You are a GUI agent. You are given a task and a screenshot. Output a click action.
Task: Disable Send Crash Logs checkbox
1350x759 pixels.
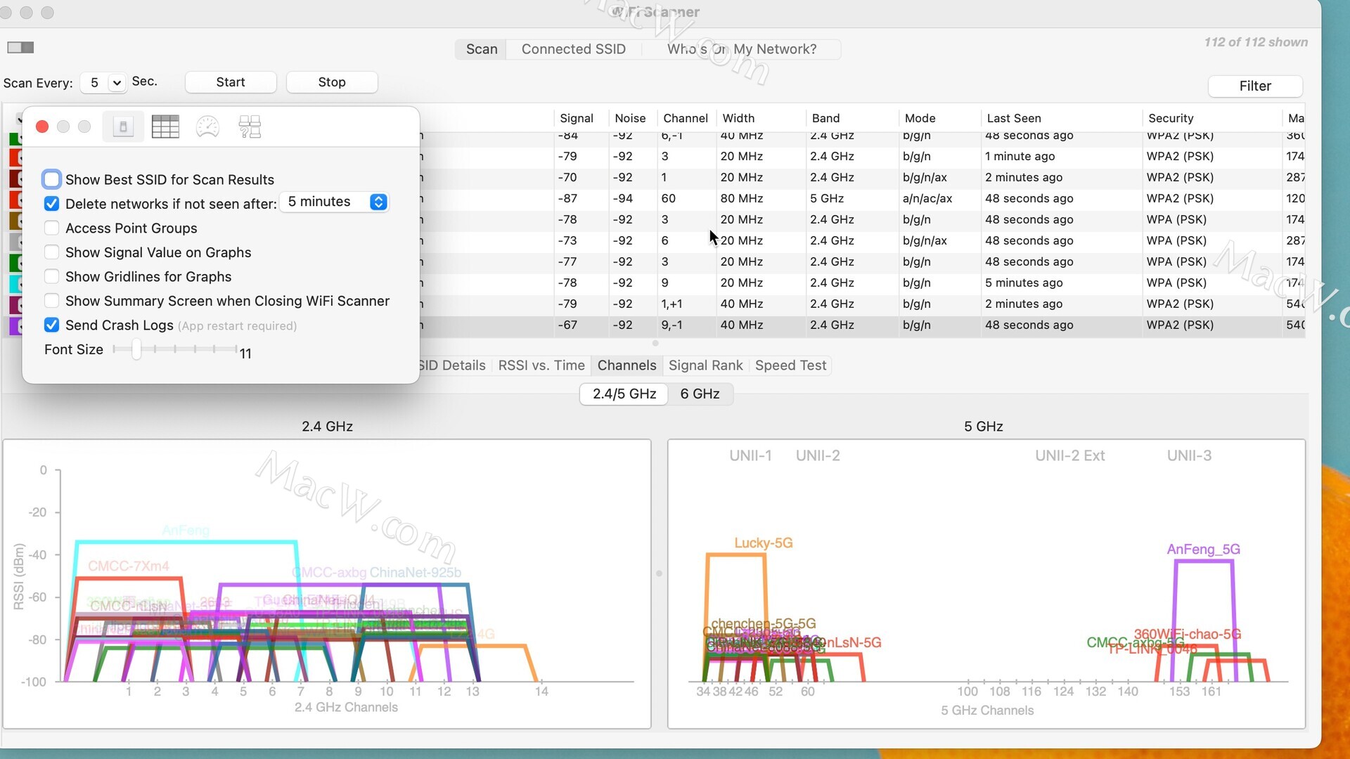[51, 325]
